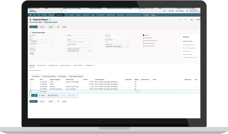Open the Transactions menu
The image size is (228, 134).
pyautogui.click(x=60, y=15)
